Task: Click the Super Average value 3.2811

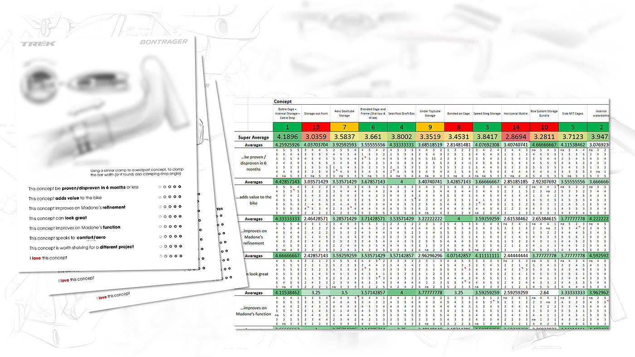Action: (x=544, y=137)
